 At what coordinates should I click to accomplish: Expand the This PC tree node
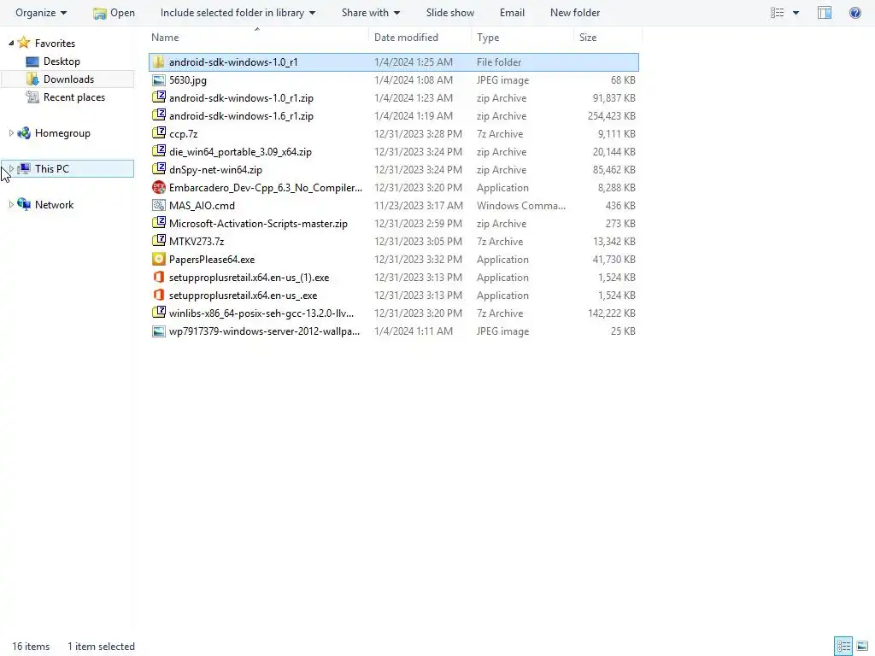[x=10, y=168]
